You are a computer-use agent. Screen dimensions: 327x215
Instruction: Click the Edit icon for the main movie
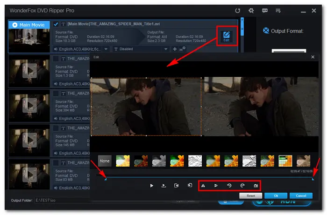pos(227,36)
